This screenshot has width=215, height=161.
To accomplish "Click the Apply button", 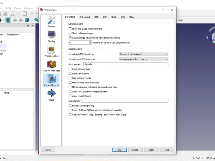I will tap(151, 150).
